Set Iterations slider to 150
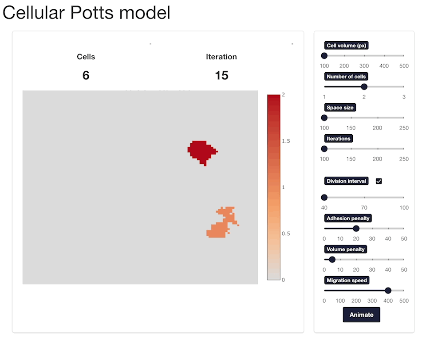 [x=351, y=149]
